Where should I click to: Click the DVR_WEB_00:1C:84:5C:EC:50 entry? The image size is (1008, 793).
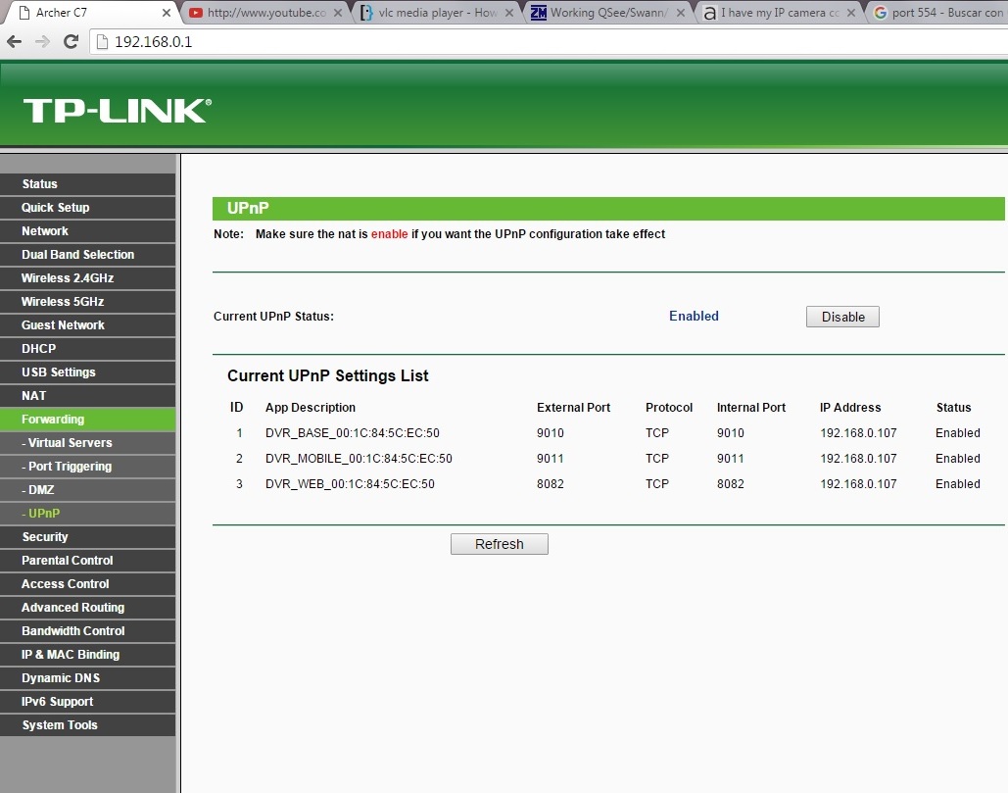(350, 484)
